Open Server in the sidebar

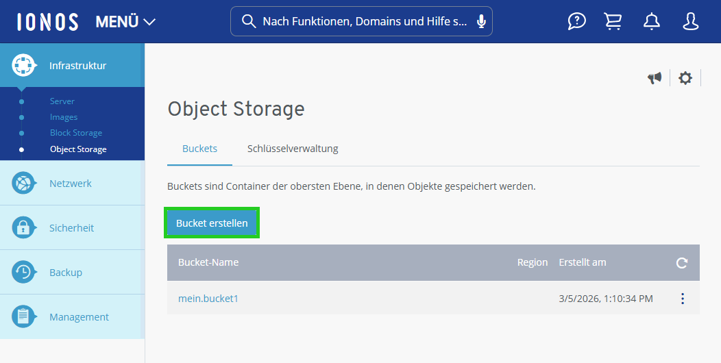[x=62, y=101]
